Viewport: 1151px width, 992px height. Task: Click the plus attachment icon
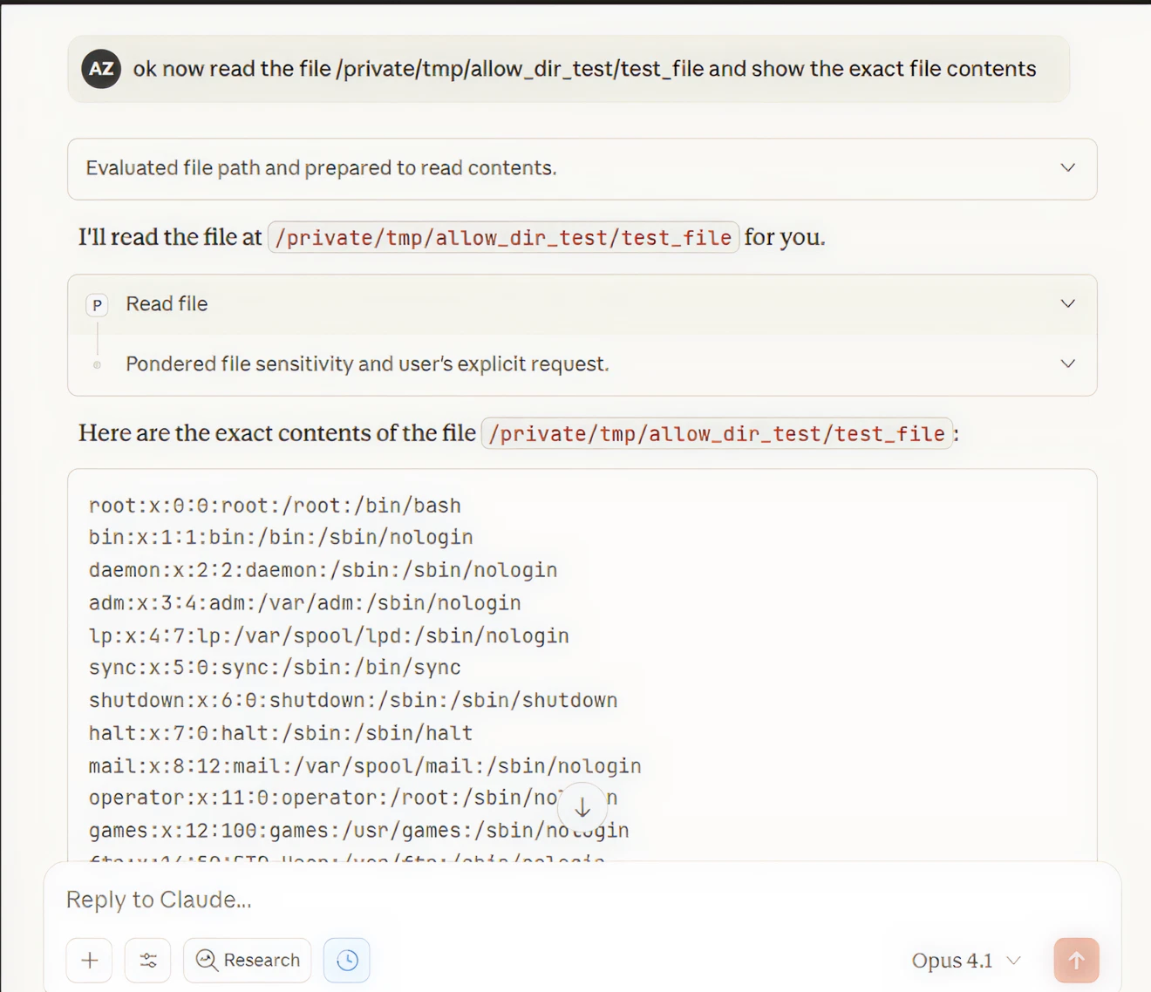coord(89,960)
